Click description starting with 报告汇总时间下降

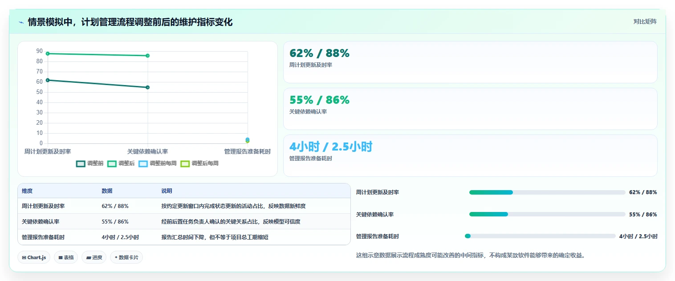tap(215, 237)
